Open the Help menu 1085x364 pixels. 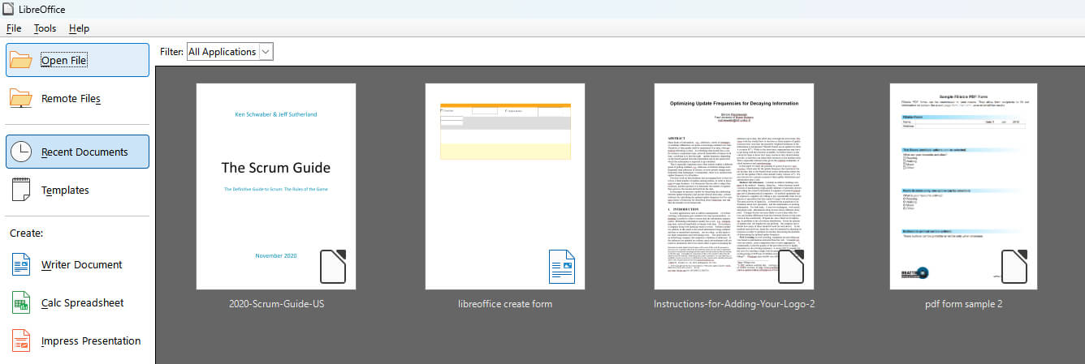79,28
